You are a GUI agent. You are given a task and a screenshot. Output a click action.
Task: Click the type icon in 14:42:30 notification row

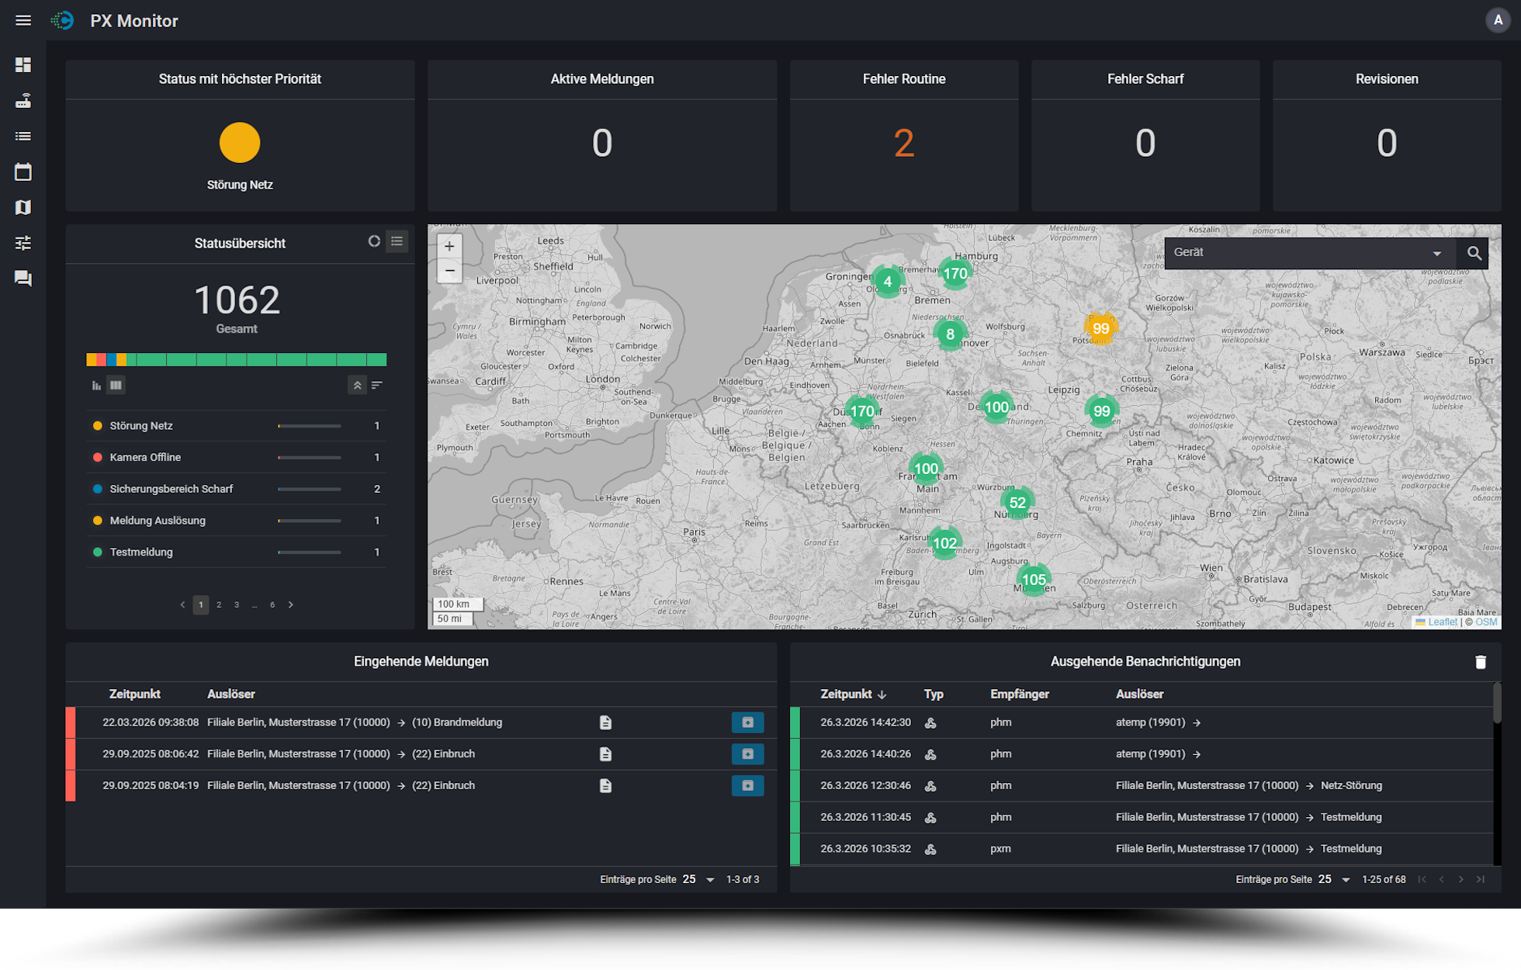(x=930, y=722)
